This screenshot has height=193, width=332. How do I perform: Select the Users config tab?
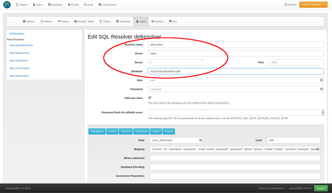click(x=141, y=22)
